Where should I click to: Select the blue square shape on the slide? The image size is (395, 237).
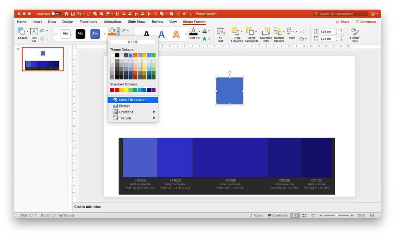pos(229,91)
